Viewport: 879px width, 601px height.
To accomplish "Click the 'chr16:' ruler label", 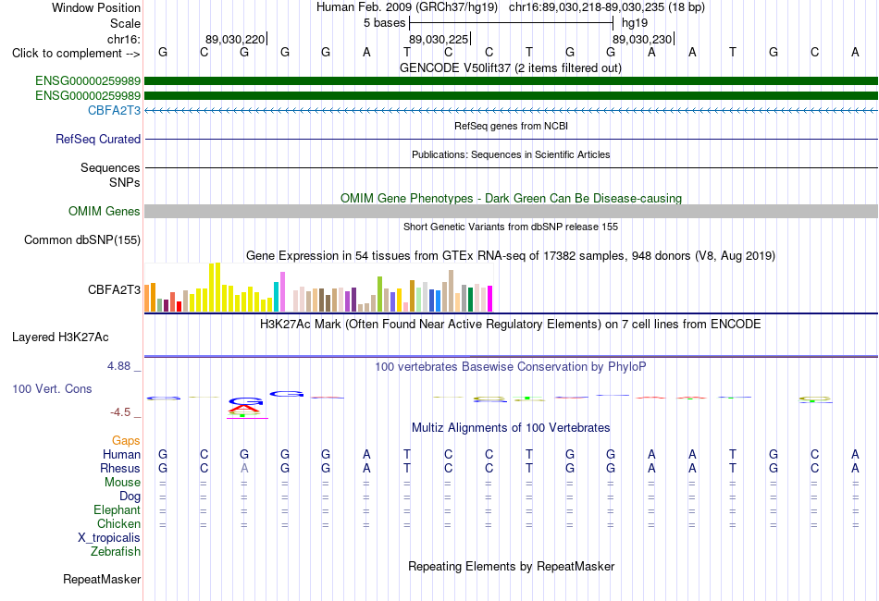I will click(123, 39).
